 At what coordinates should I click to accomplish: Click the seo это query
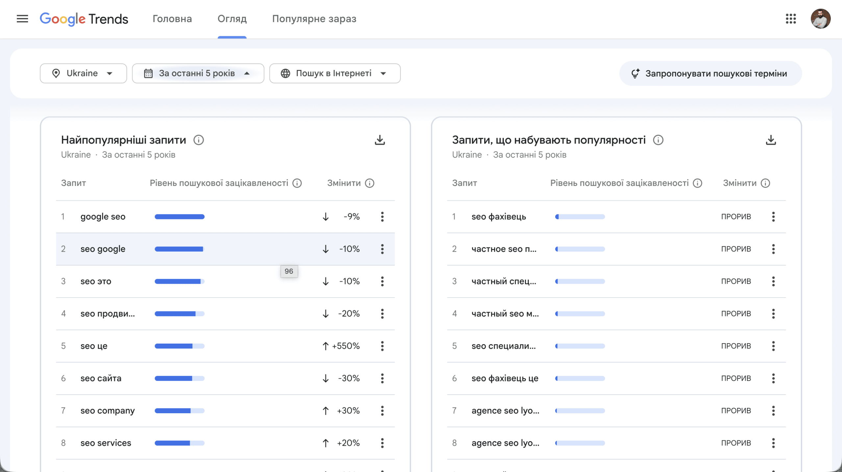[96, 281]
